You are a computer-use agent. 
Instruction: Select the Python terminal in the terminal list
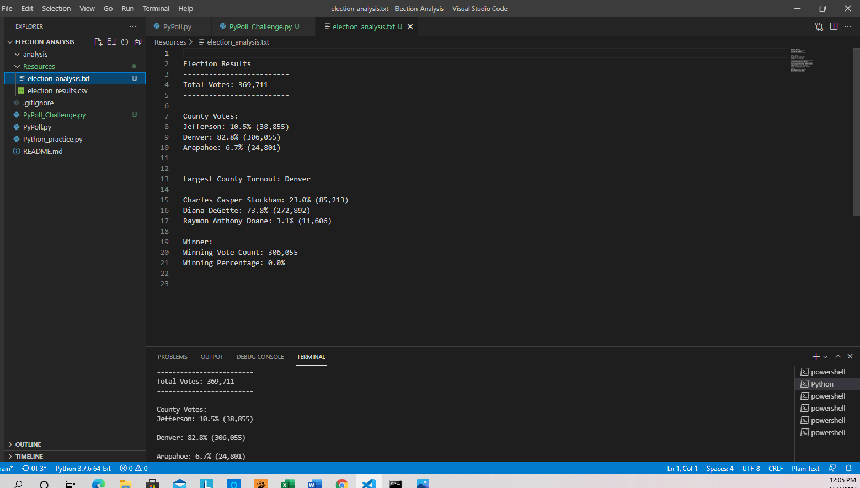click(x=827, y=384)
